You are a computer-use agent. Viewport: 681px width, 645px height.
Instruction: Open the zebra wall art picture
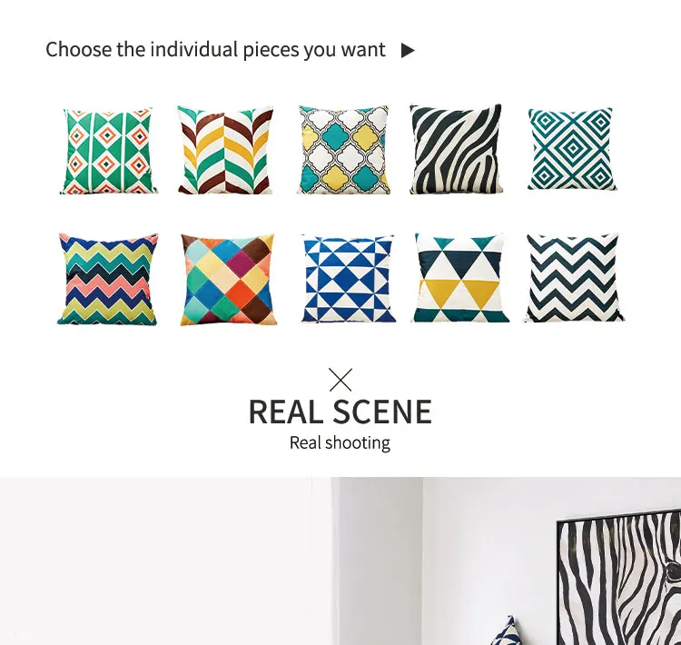click(x=619, y=578)
